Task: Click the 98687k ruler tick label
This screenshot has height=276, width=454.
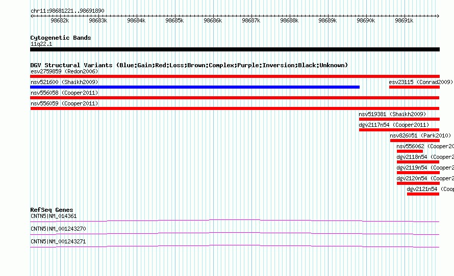Action: pyautogui.click(x=251, y=20)
